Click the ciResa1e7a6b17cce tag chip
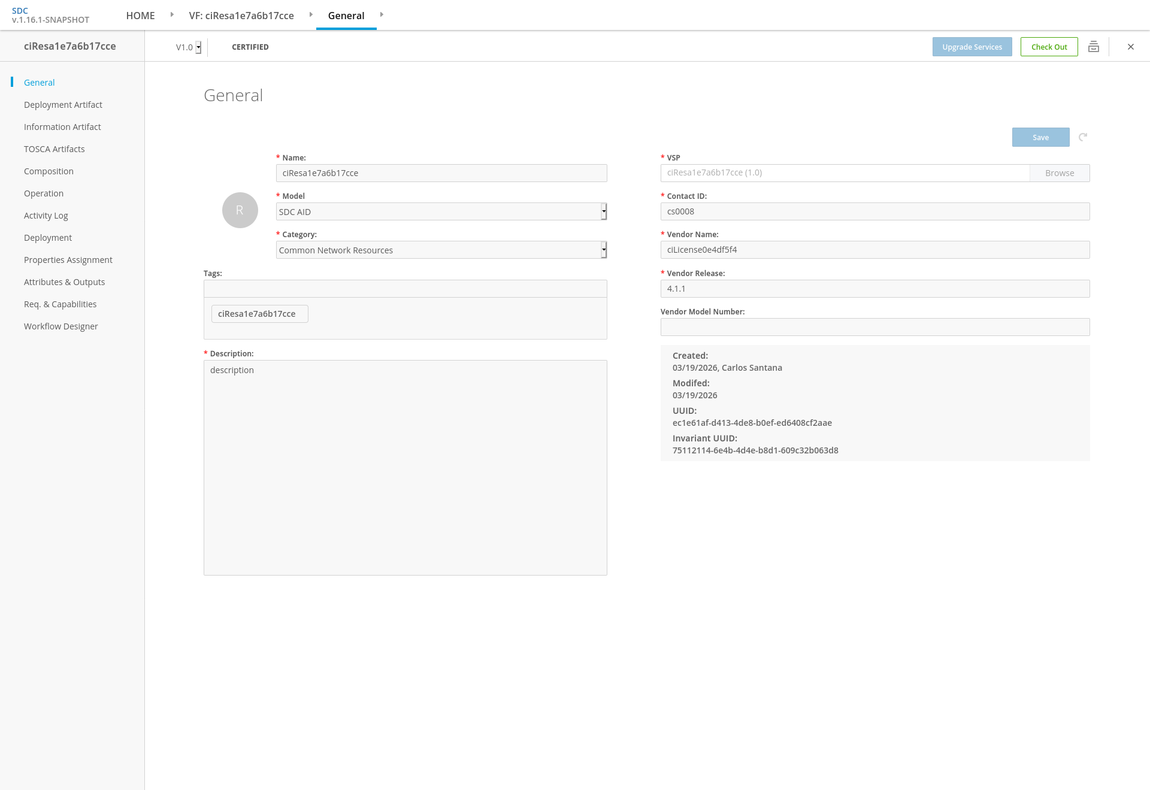Screen dimensions: 1150x790 [x=259, y=314]
